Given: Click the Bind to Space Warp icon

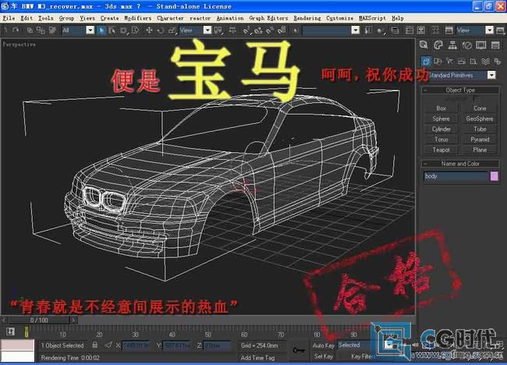Looking at the screenshot, I should point(52,30).
